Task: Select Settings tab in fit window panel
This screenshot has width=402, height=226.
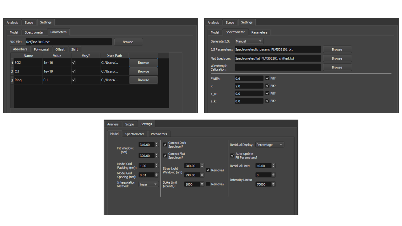Action: pos(146,124)
